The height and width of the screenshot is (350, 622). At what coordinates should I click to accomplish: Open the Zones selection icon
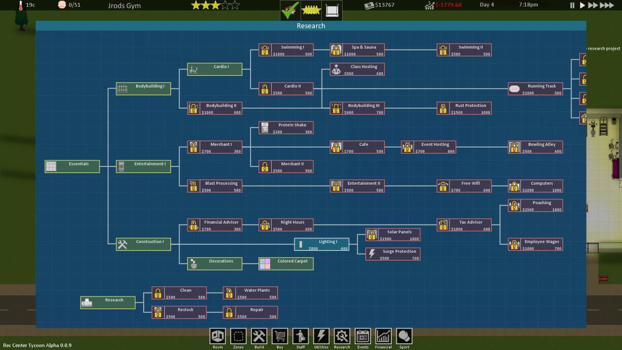click(x=238, y=336)
